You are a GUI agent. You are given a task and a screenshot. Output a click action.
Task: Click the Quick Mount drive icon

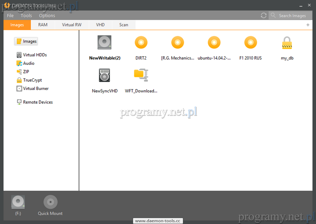tap(50, 202)
